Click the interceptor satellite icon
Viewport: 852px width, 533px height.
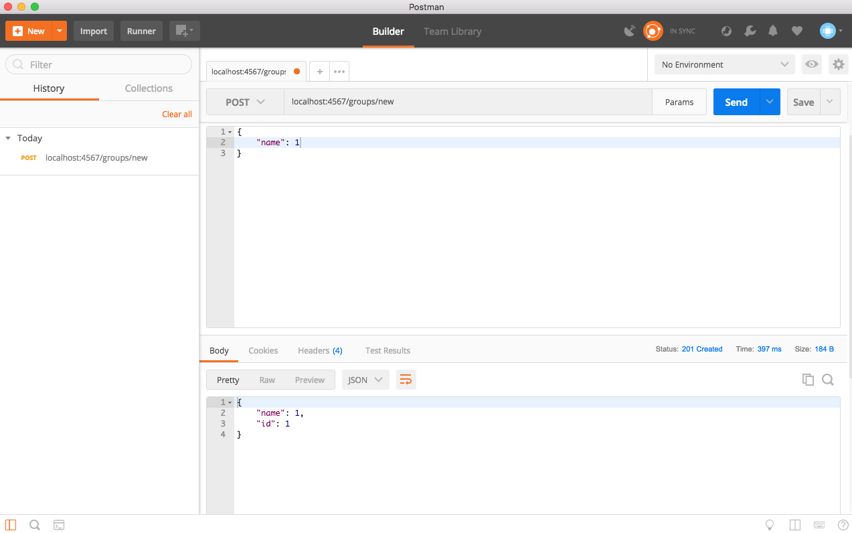630,31
